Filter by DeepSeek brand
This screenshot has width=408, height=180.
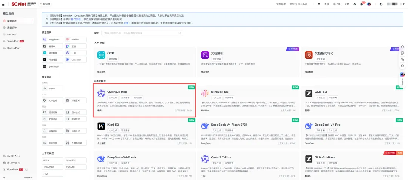pyautogui.click(x=76, y=60)
